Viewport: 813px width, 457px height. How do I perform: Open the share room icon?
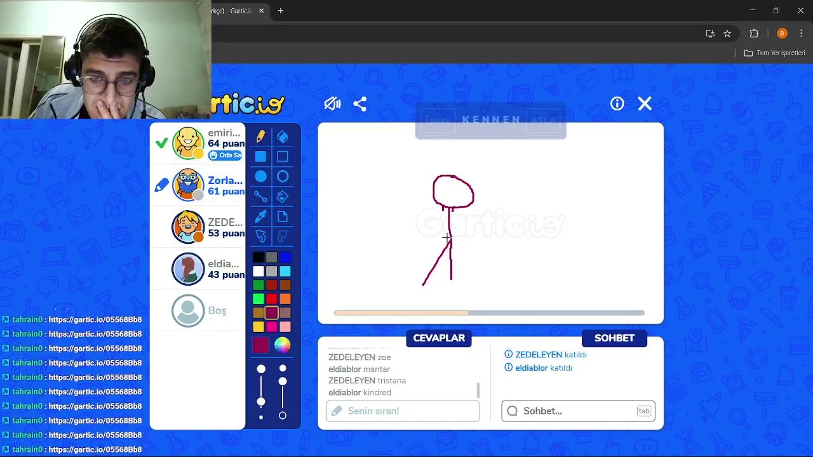tap(360, 104)
